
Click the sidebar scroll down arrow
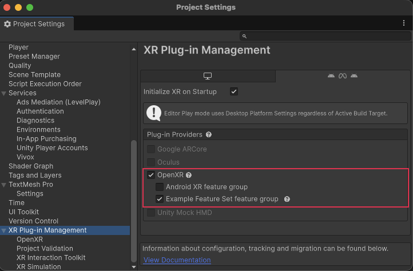(134, 267)
